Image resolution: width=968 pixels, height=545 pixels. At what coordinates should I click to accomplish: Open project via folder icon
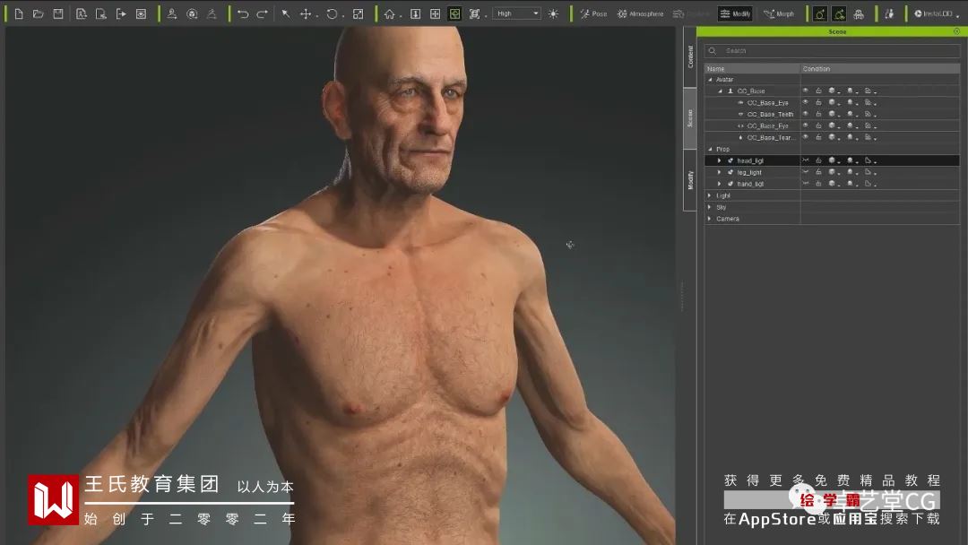(39, 13)
